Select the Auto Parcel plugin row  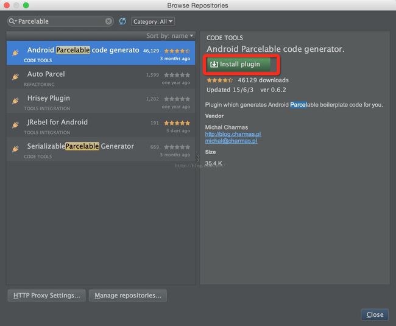pos(101,77)
